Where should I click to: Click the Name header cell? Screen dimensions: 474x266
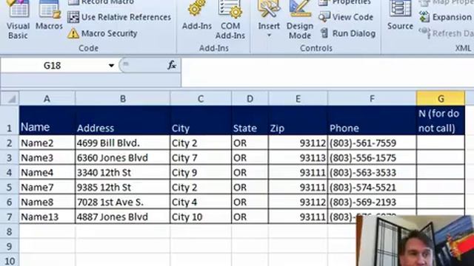(x=47, y=120)
